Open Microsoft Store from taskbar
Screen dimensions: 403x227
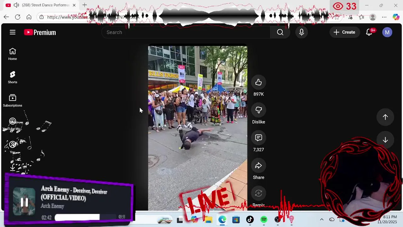pyautogui.click(x=236, y=220)
